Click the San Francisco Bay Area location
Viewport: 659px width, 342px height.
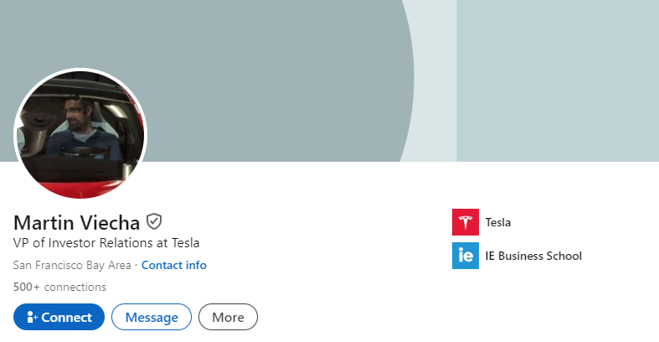pos(72,265)
